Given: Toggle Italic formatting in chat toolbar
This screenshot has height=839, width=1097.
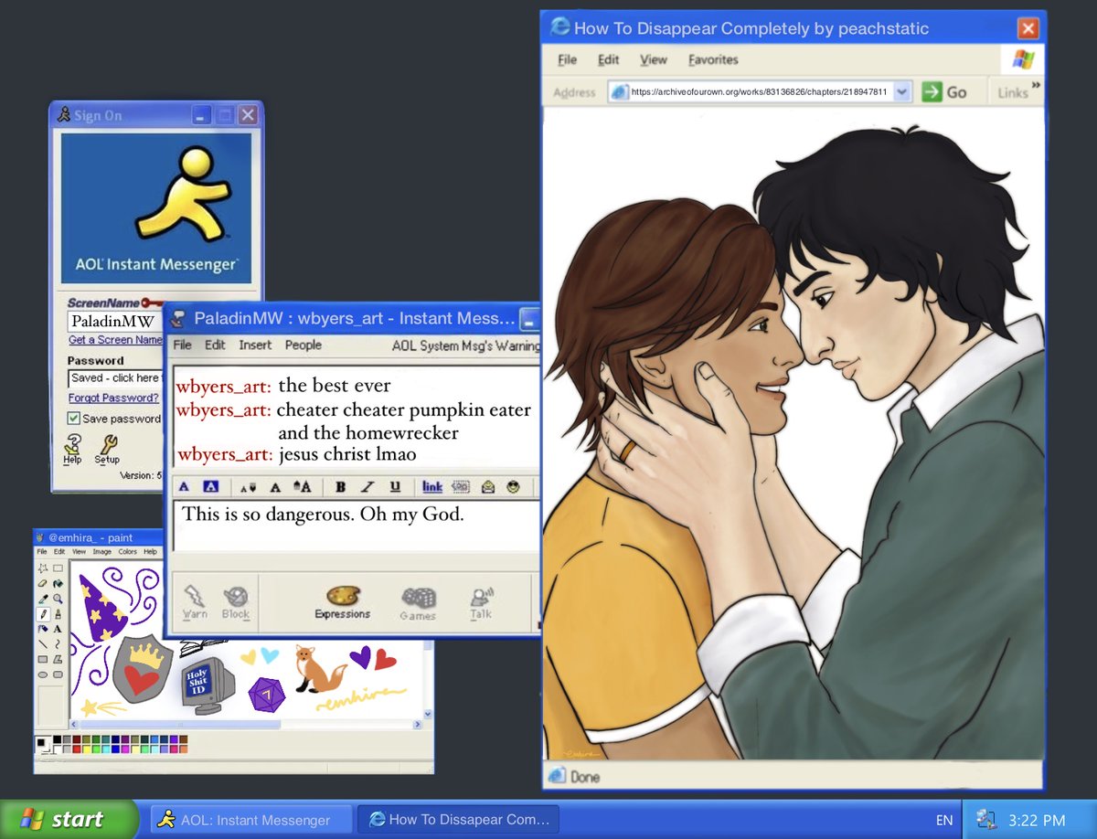Looking at the screenshot, I should point(367,486).
